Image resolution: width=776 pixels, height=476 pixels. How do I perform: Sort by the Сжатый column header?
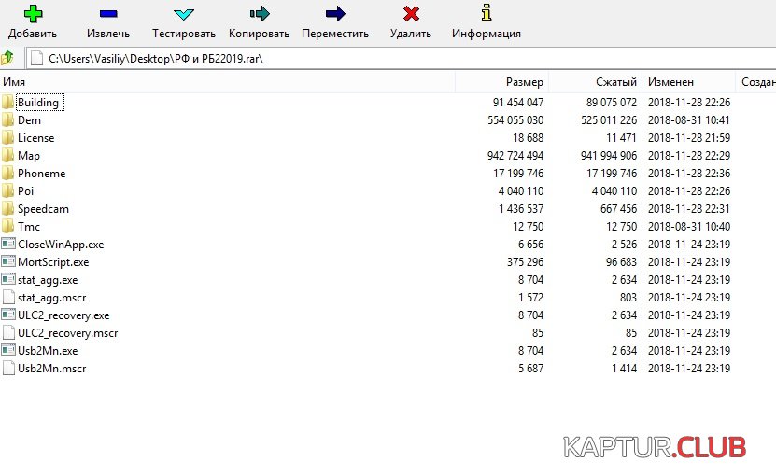pyautogui.click(x=595, y=82)
